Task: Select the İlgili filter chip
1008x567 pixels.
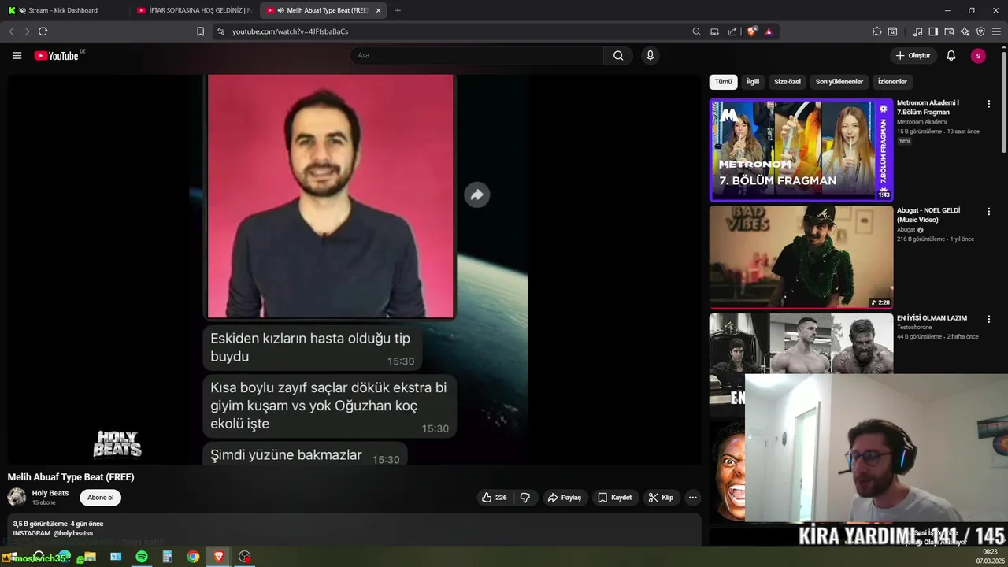Action: (x=753, y=82)
